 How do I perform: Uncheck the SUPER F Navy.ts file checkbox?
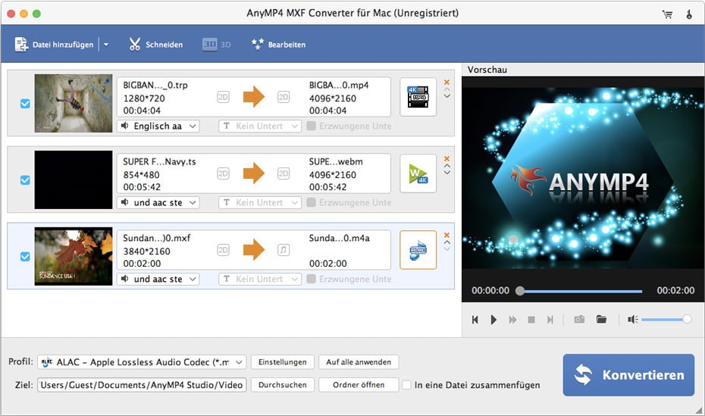click(25, 180)
